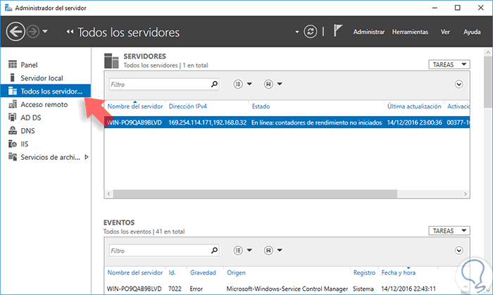Select server row WIN-PO9QAB9BLVD with IP addresses
The image size is (493, 295).
pyautogui.click(x=287, y=123)
